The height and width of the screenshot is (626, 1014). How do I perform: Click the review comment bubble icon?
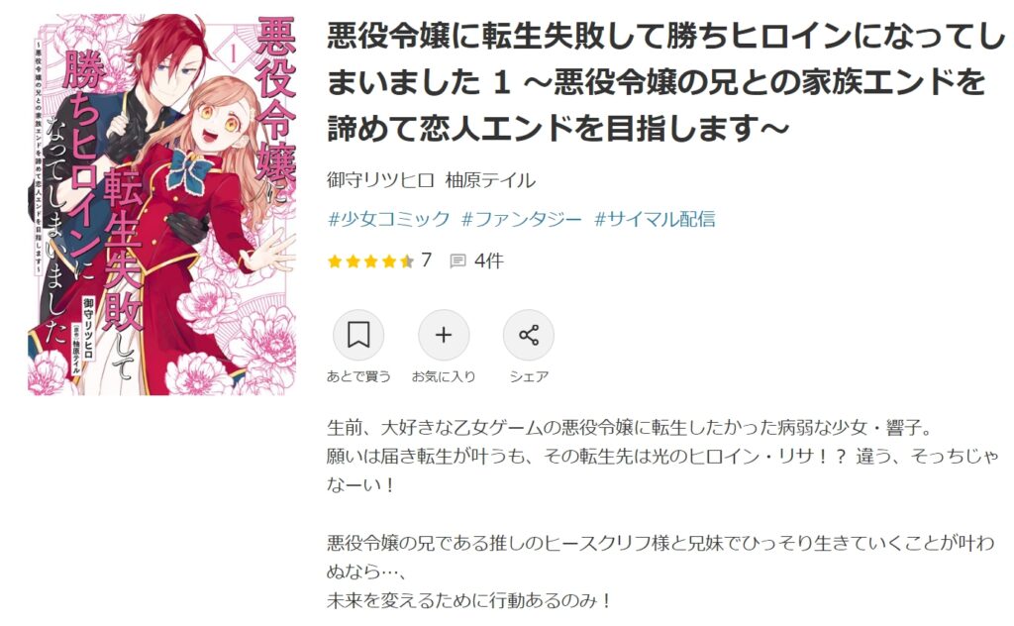pyautogui.click(x=457, y=261)
